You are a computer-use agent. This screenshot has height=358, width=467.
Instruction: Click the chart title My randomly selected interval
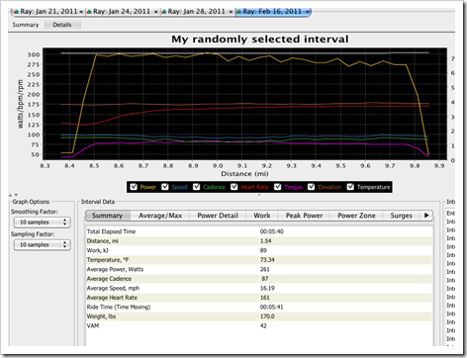pos(260,40)
